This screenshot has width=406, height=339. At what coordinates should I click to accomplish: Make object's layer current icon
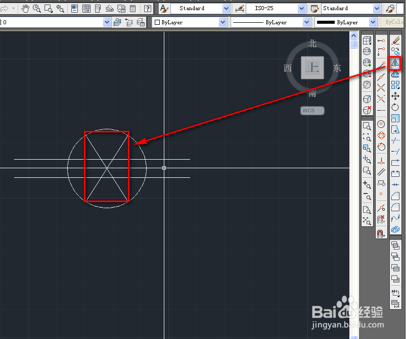pyautogui.click(x=117, y=22)
